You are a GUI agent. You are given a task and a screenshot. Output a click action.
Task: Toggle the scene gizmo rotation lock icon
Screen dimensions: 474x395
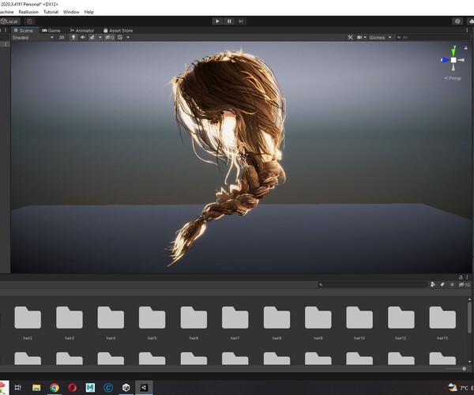466,47
